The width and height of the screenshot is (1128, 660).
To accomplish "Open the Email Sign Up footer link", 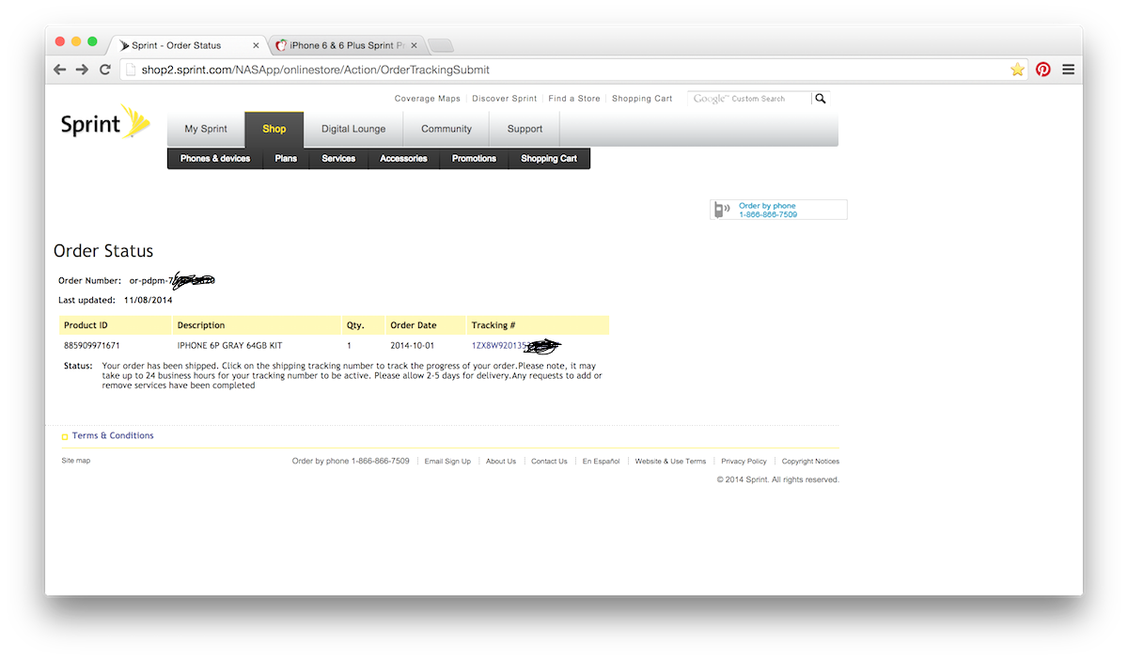I will click(447, 462).
